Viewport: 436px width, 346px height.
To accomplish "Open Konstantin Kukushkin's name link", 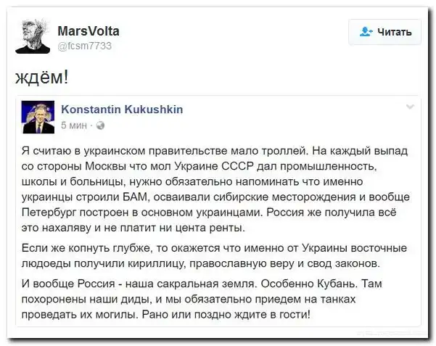I will 121,110.
